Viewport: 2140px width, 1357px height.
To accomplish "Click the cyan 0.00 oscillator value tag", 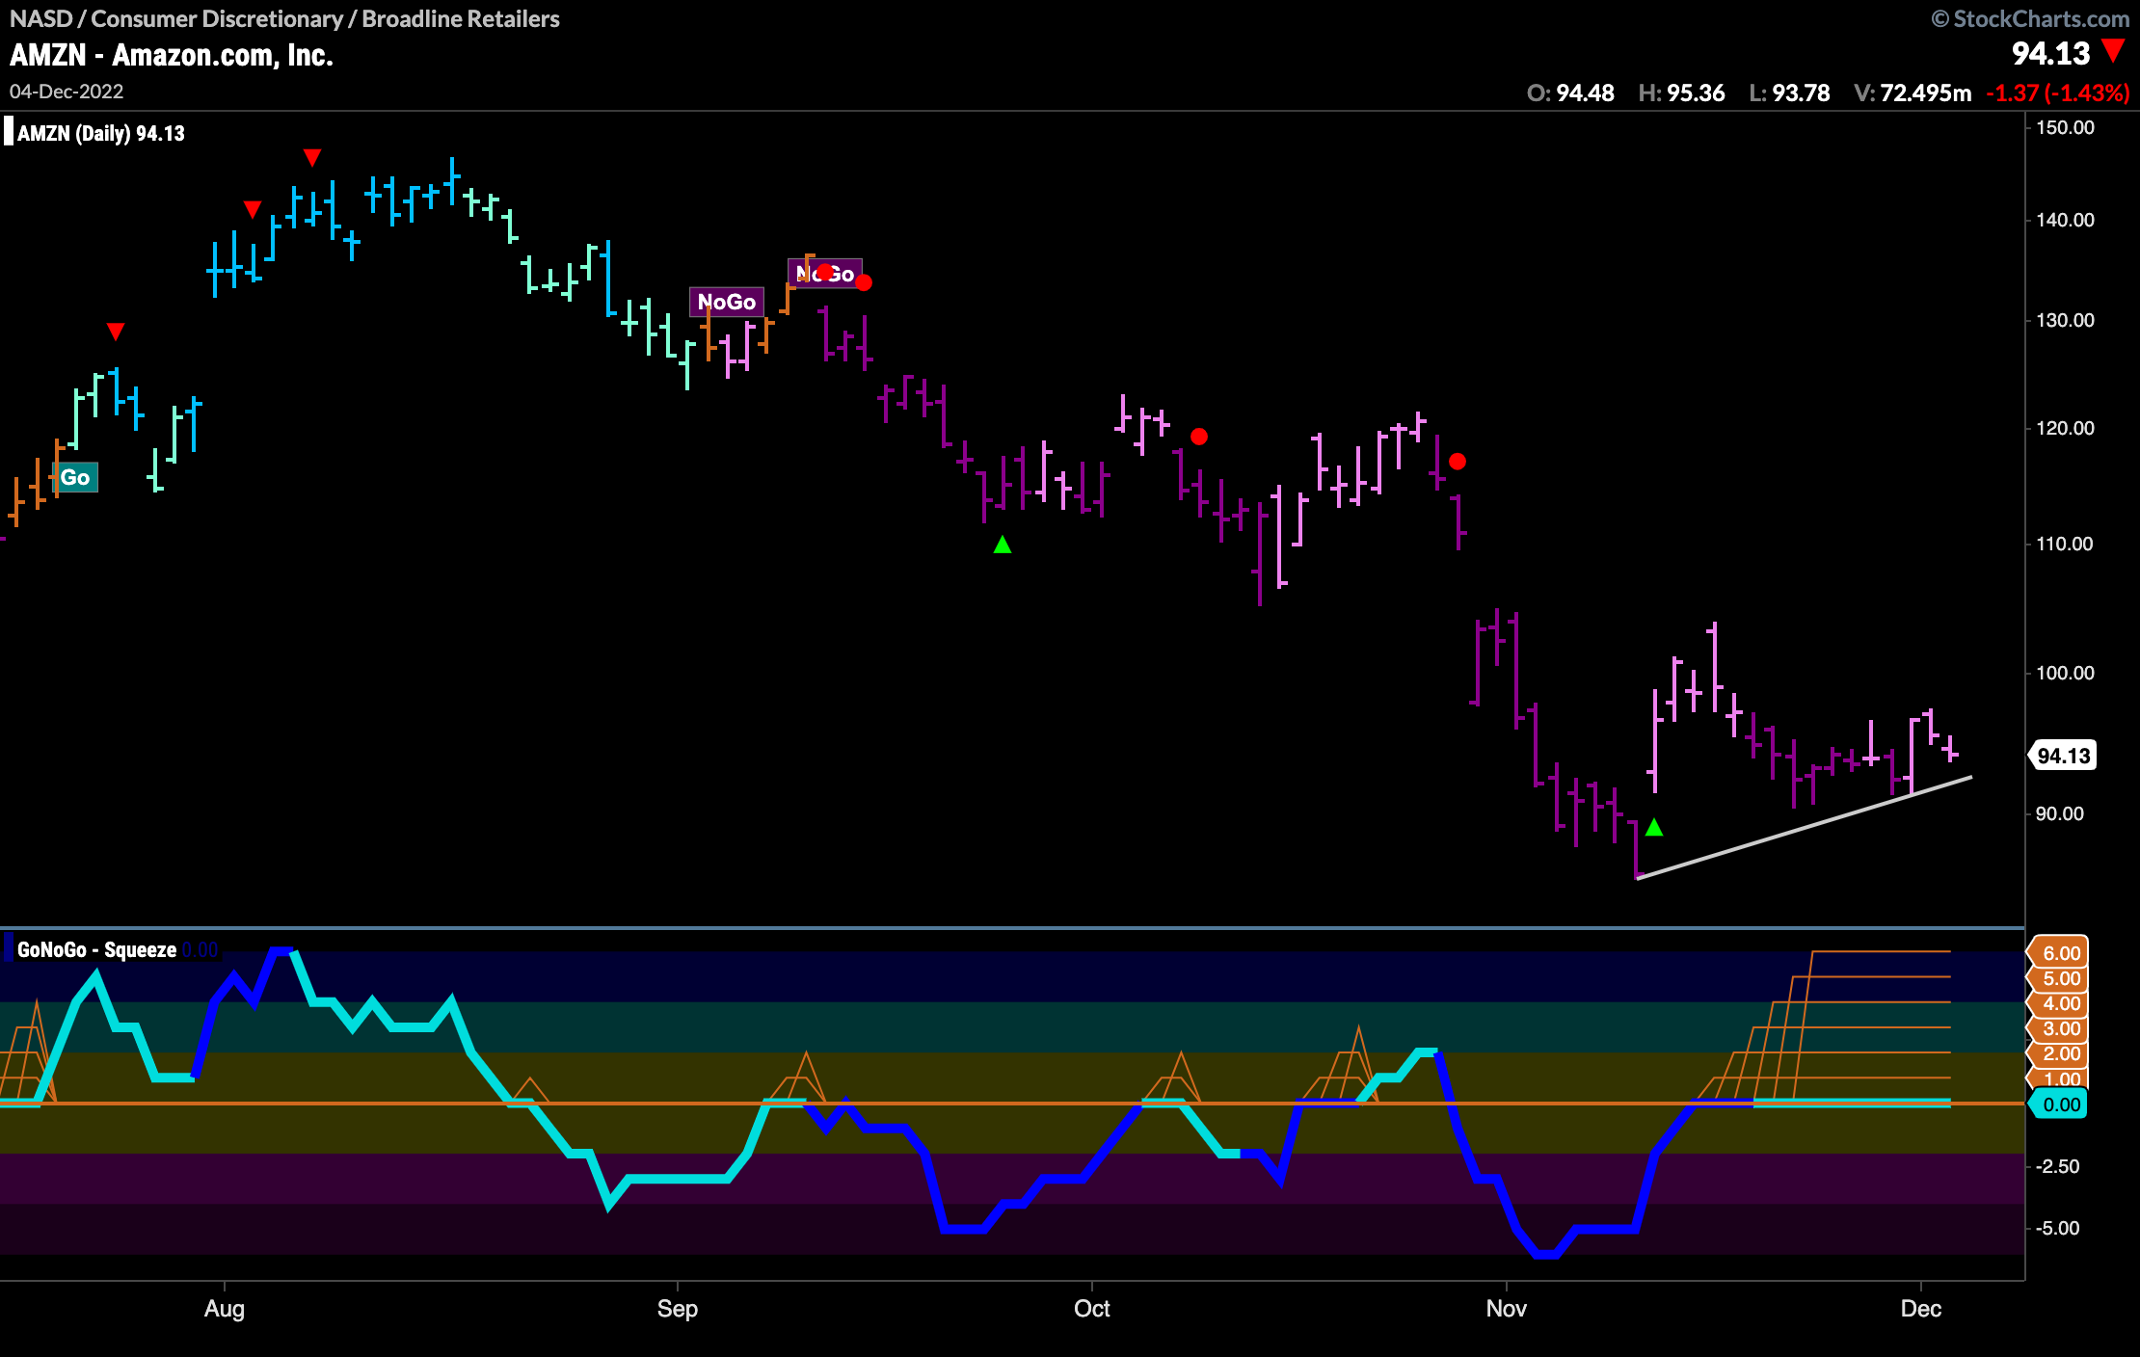I will click(x=2059, y=1104).
